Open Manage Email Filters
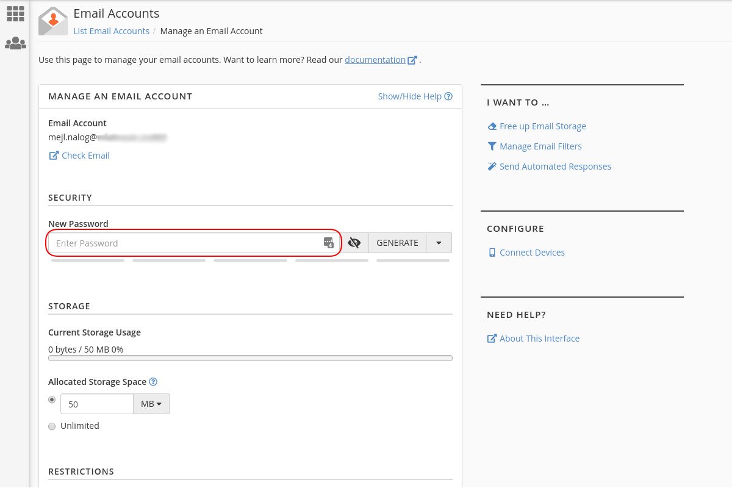The width and height of the screenshot is (732, 488). (x=540, y=146)
